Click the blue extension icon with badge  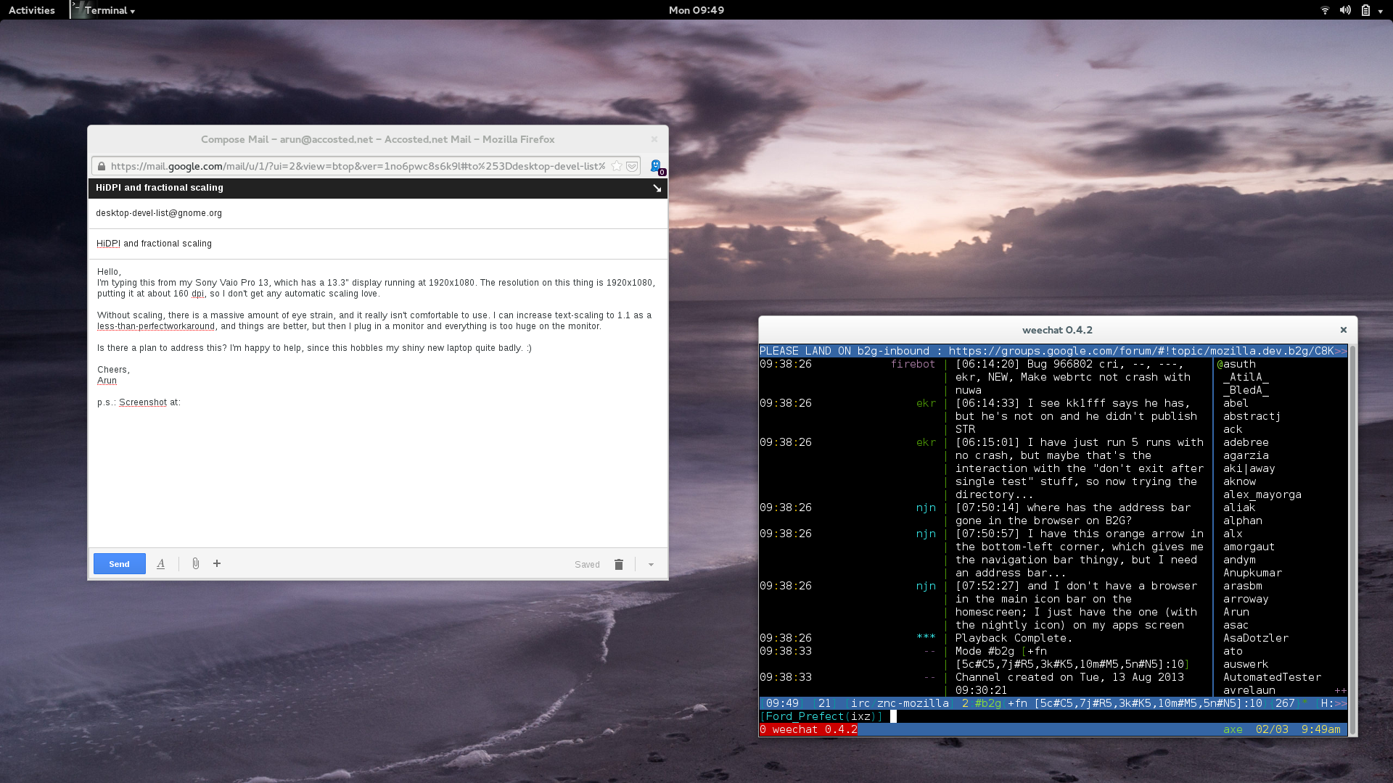657,167
